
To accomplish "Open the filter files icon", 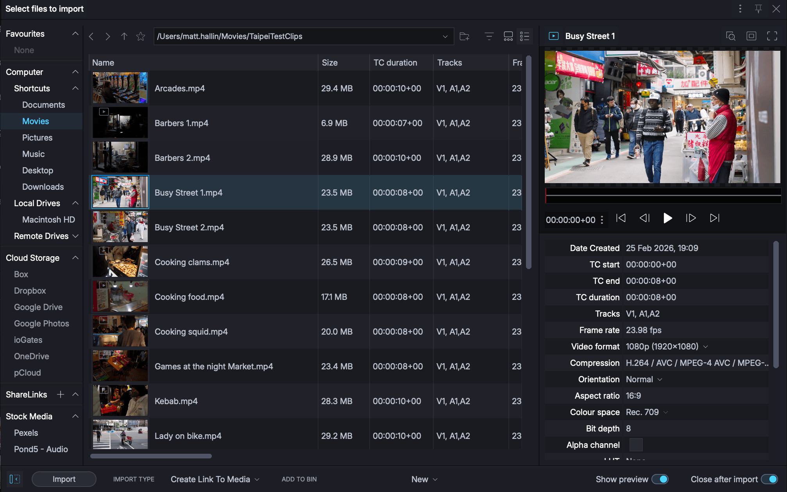I will [x=489, y=36].
